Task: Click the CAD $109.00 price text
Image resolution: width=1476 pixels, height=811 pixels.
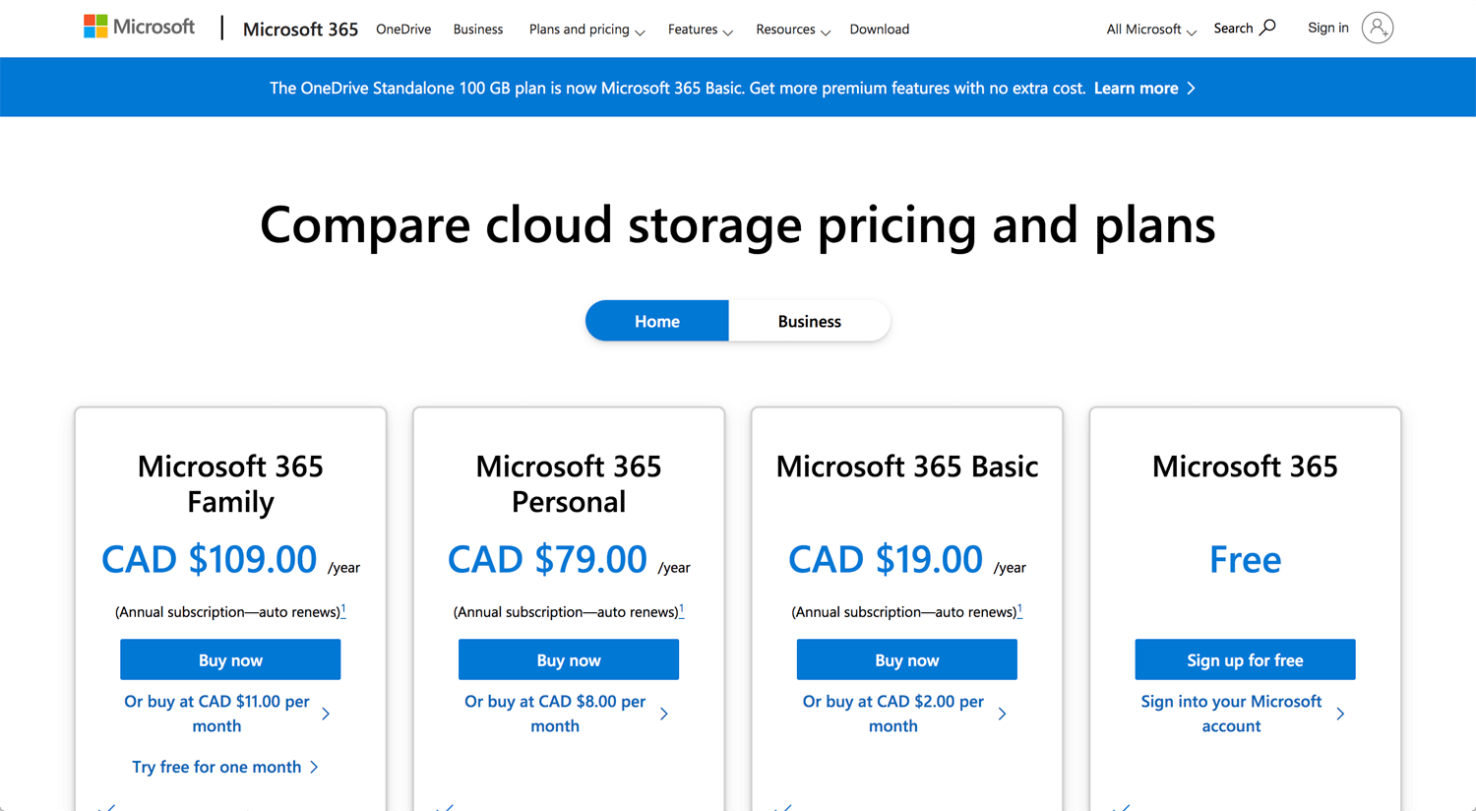Action: pyautogui.click(x=209, y=559)
